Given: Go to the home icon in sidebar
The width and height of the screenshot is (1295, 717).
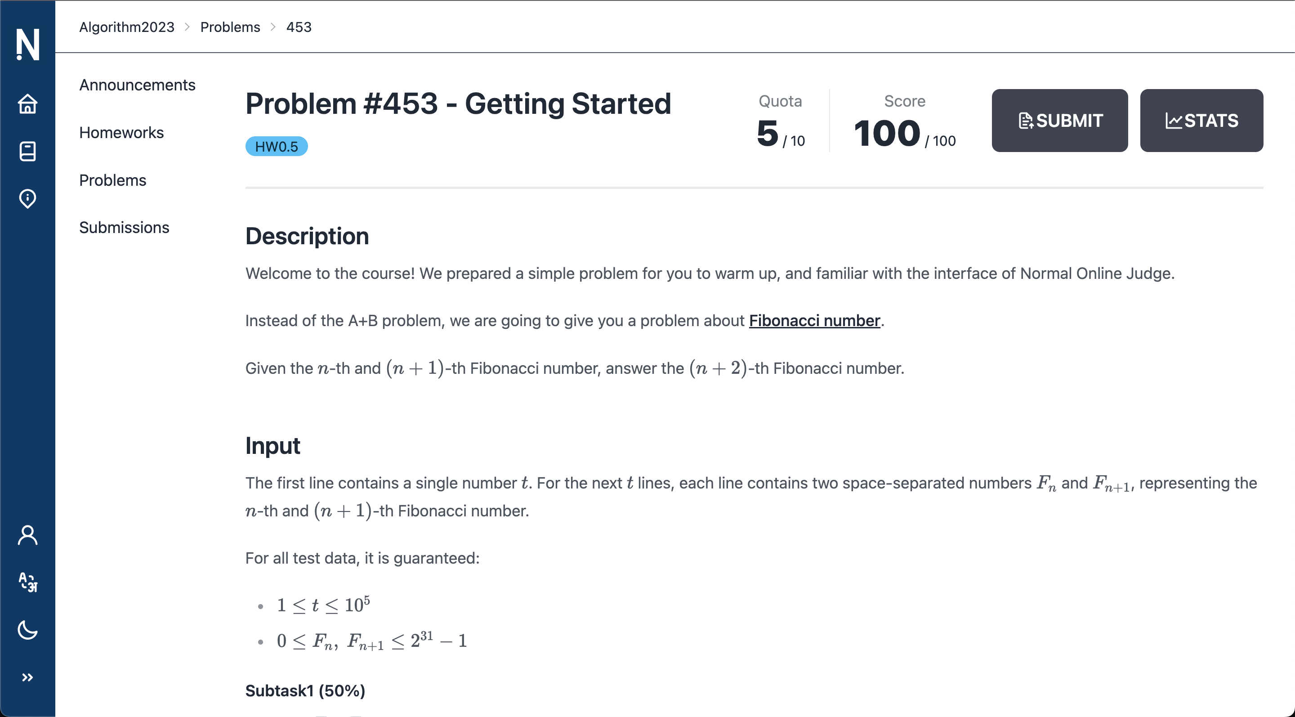Looking at the screenshot, I should [27, 104].
